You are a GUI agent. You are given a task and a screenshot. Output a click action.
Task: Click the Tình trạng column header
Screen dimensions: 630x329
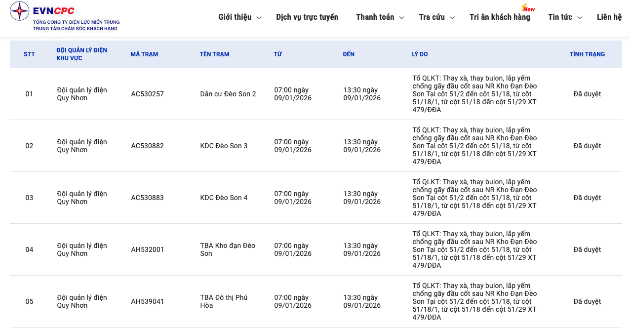[587, 54]
